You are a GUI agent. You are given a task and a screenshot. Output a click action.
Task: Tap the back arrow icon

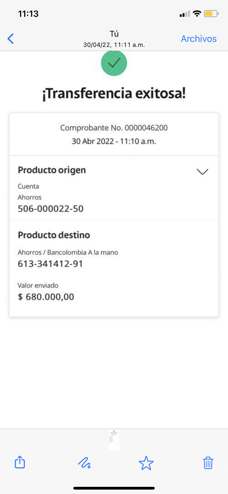point(11,39)
